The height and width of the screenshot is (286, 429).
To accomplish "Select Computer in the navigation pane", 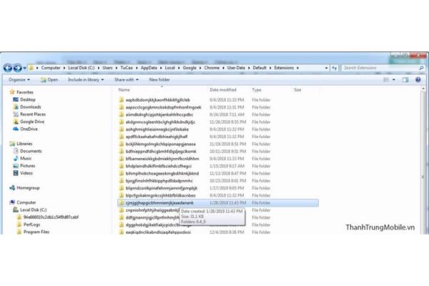I will click(26, 202).
